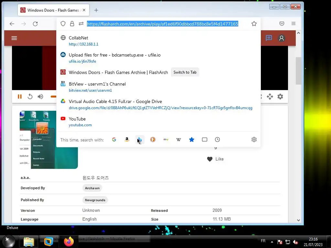The height and width of the screenshot is (248, 331).
Task: Reload the current page
Action: pos(35,24)
